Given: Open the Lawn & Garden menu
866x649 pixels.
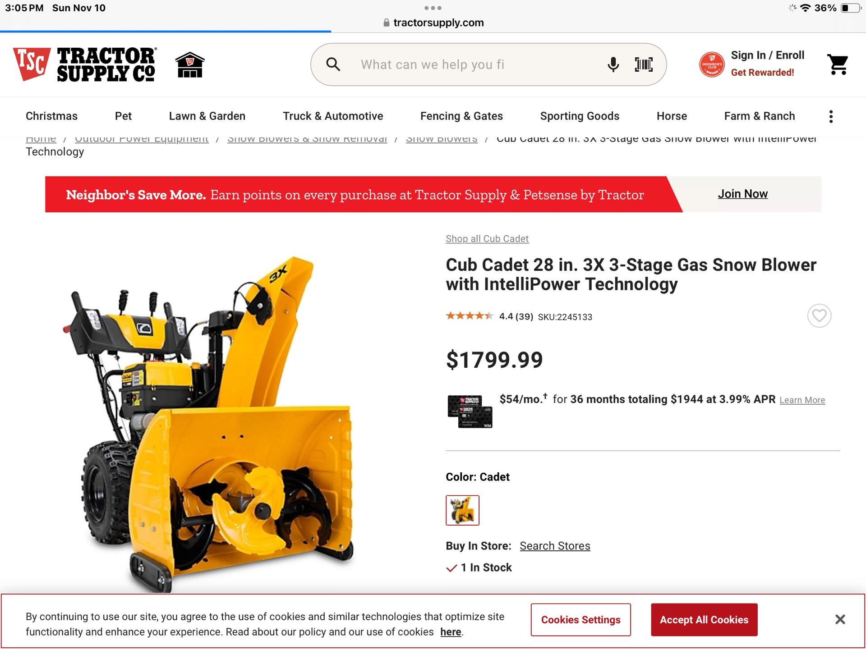Looking at the screenshot, I should [207, 116].
